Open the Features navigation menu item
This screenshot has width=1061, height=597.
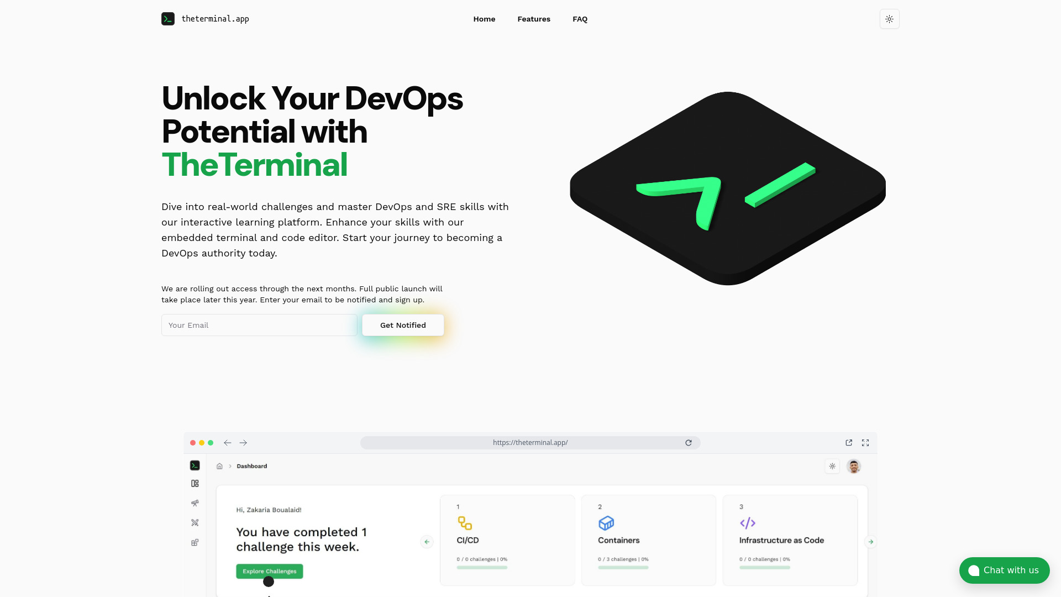(534, 19)
